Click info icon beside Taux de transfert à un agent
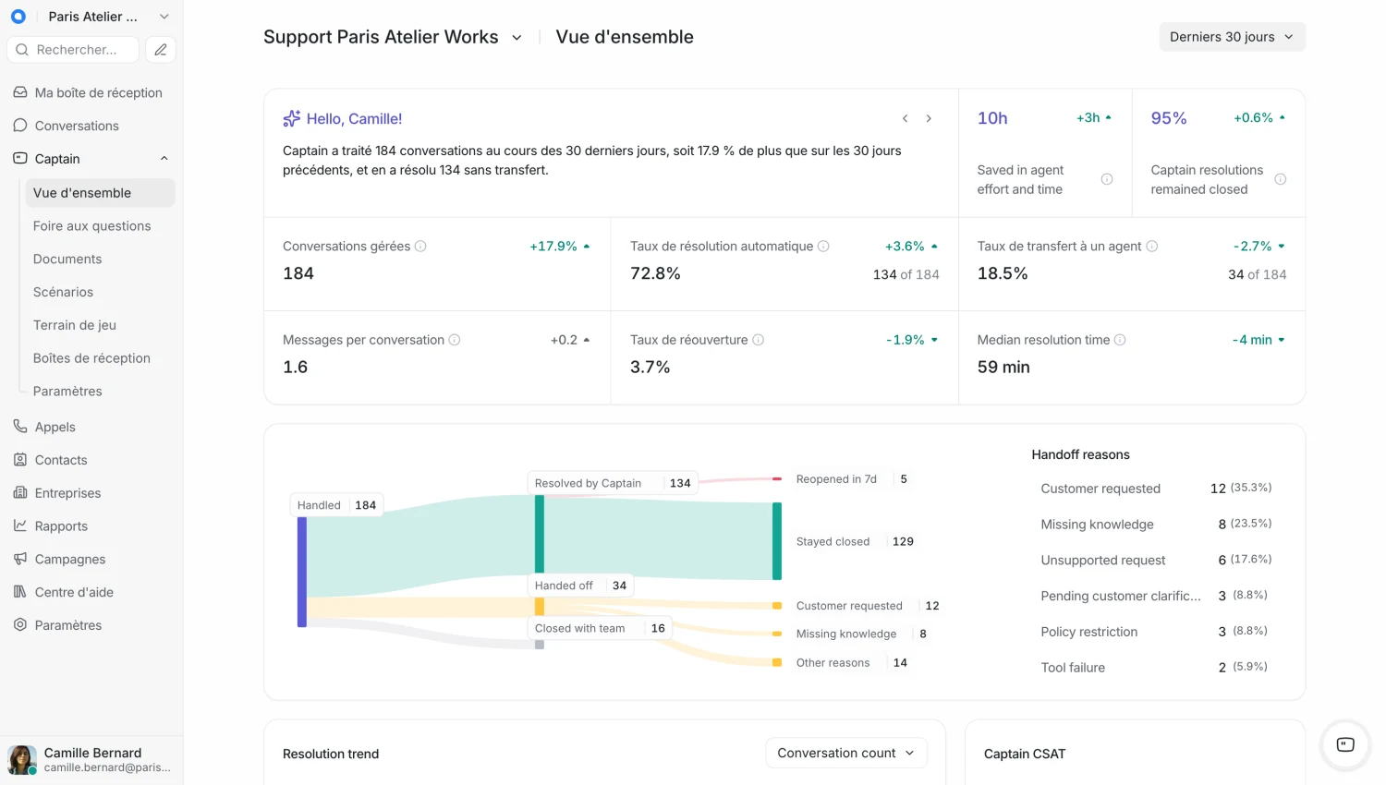 (1152, 247)
